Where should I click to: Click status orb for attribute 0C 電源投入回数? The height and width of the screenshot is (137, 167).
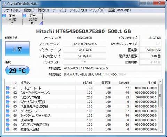coord(8,129)
